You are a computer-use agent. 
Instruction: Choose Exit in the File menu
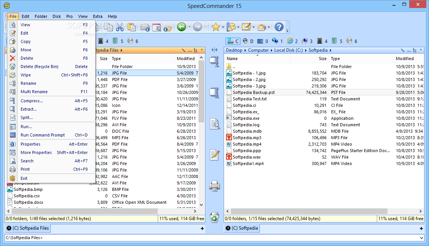point(52,178)
